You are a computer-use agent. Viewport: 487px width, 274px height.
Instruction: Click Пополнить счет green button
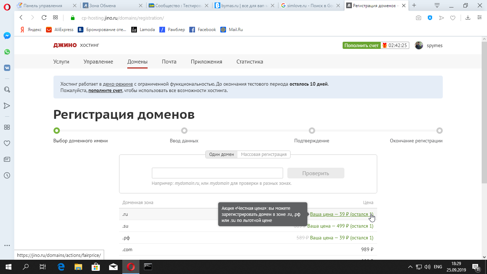click(x=362, y=45)
